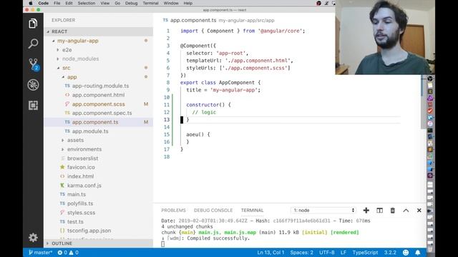
Task: Switch to the DEBUG CONSOLE tab
Action: (x=213, y=211)
